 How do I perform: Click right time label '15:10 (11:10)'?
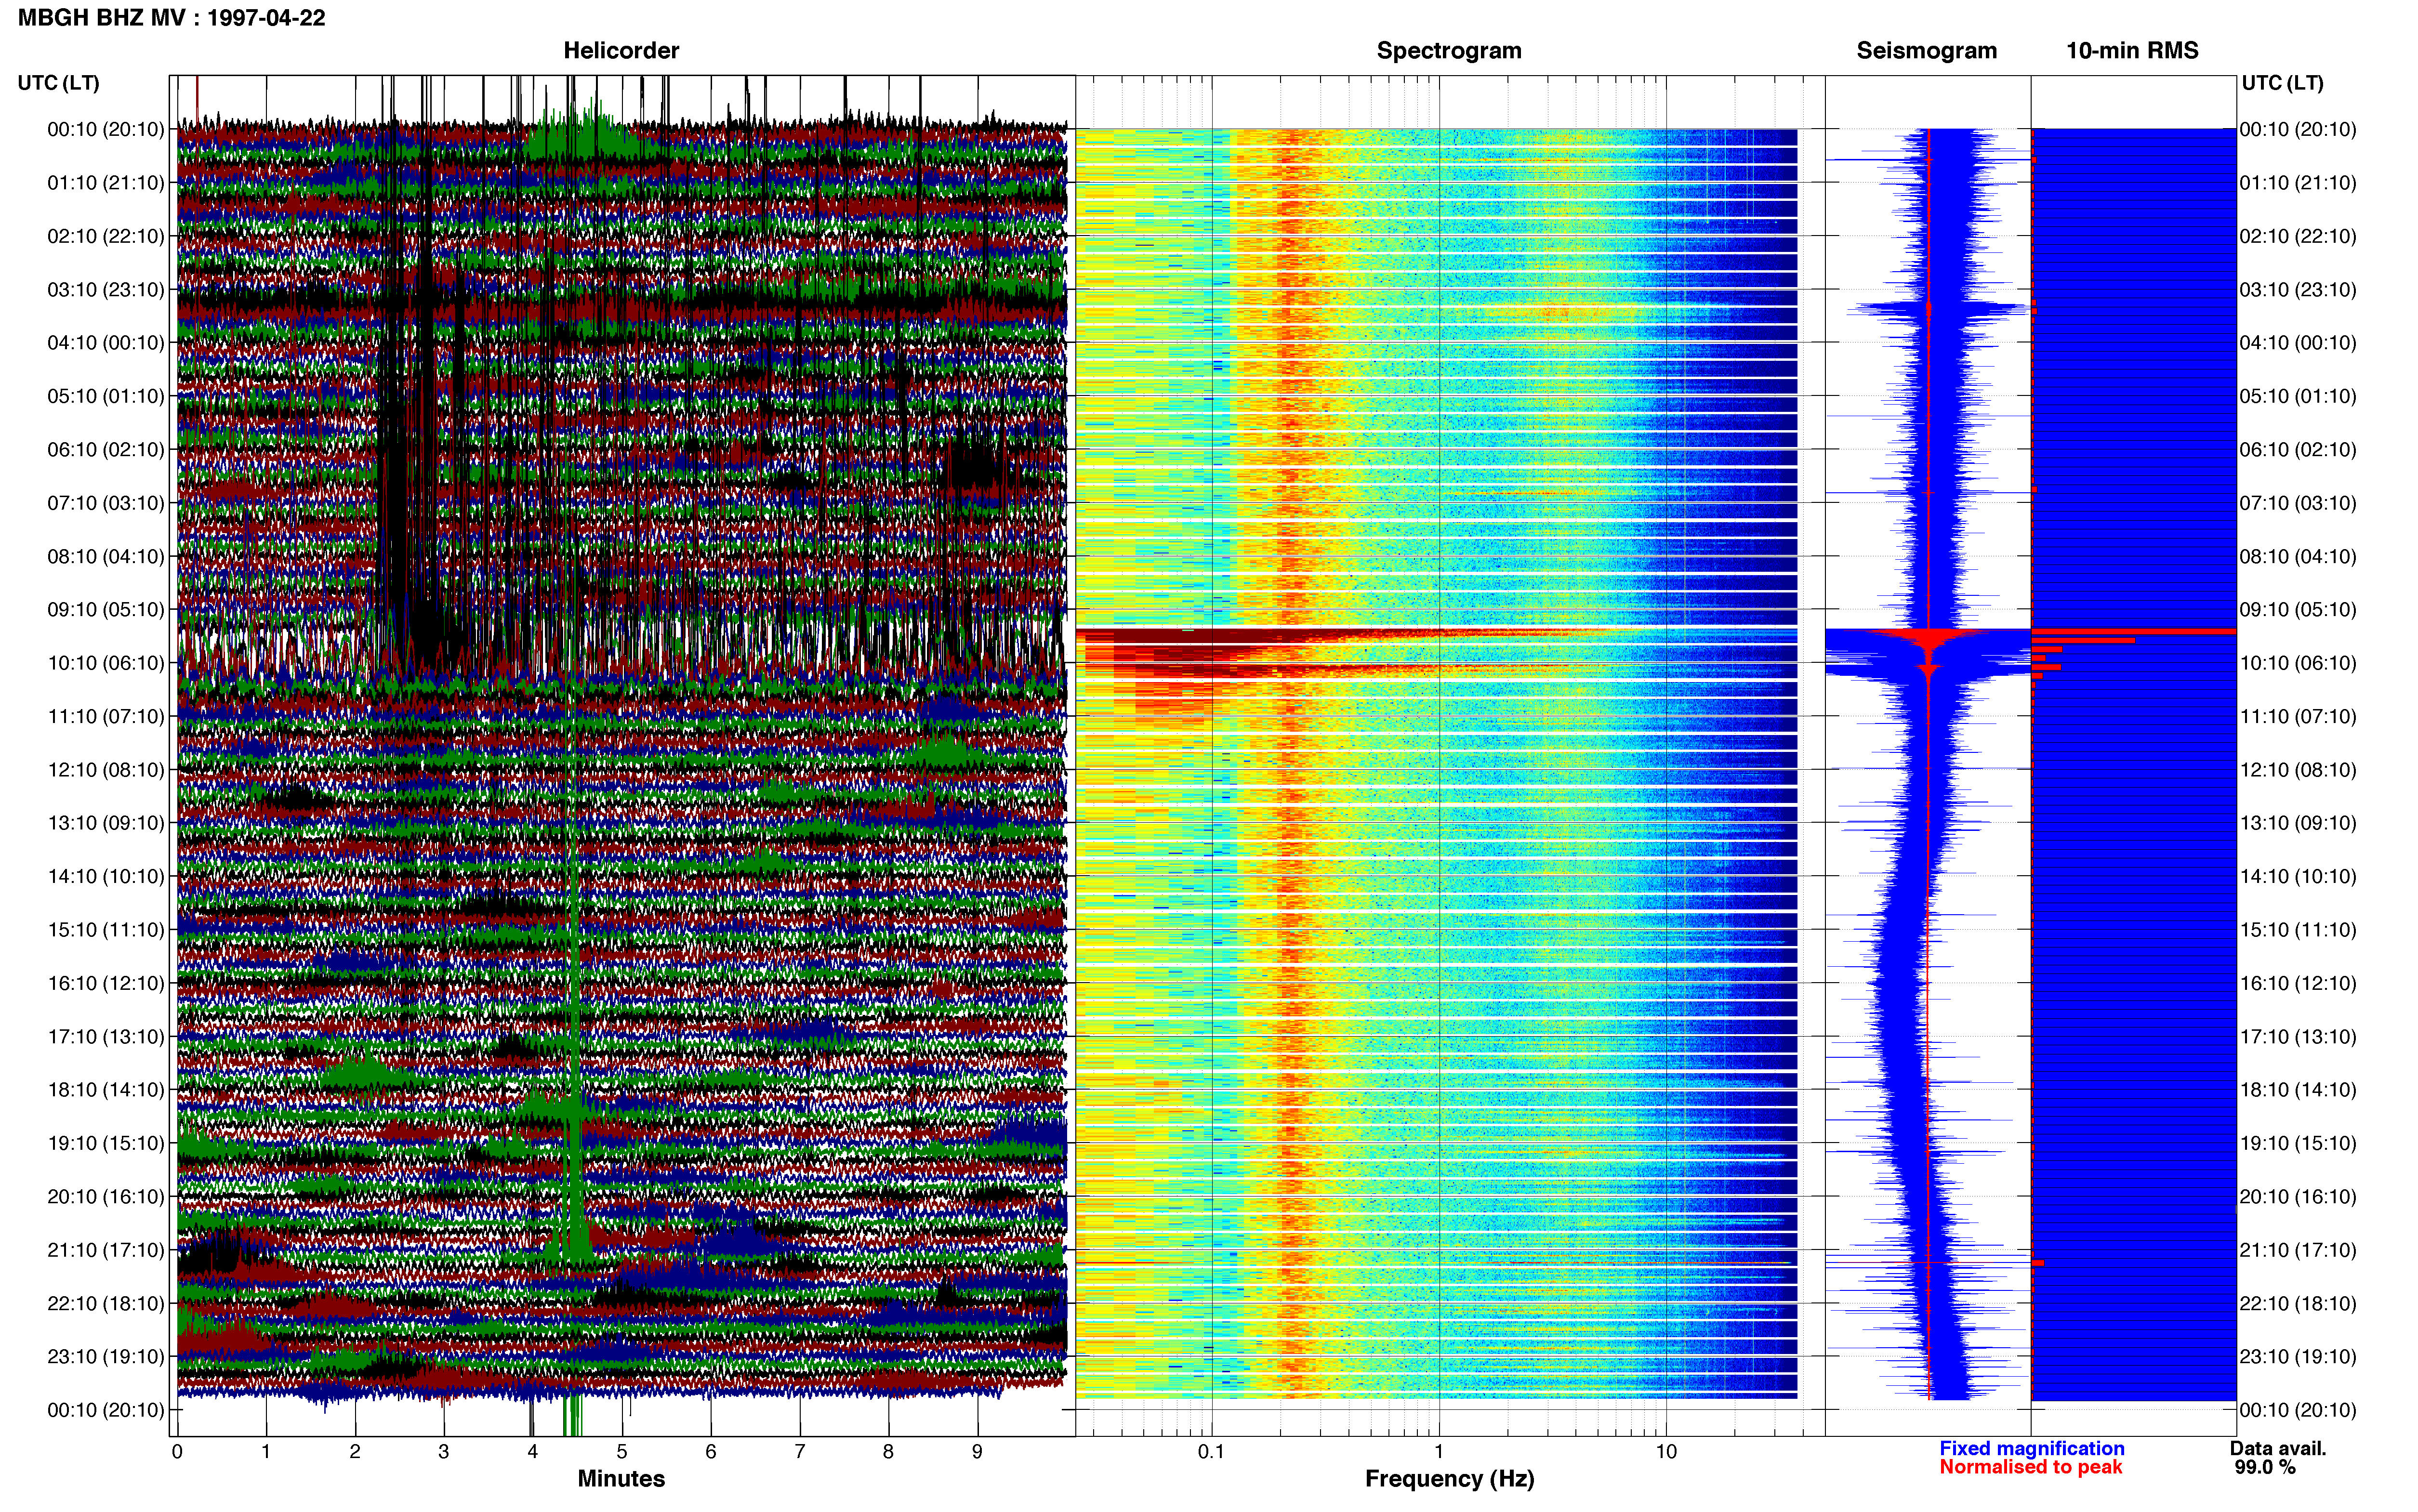(x=2298, y=930)
